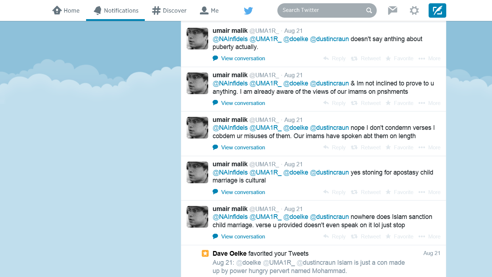The width and height of the screenshot is (492, 277).
Task: Open direct messages envelope icon
Action: [x=393, y=10]
